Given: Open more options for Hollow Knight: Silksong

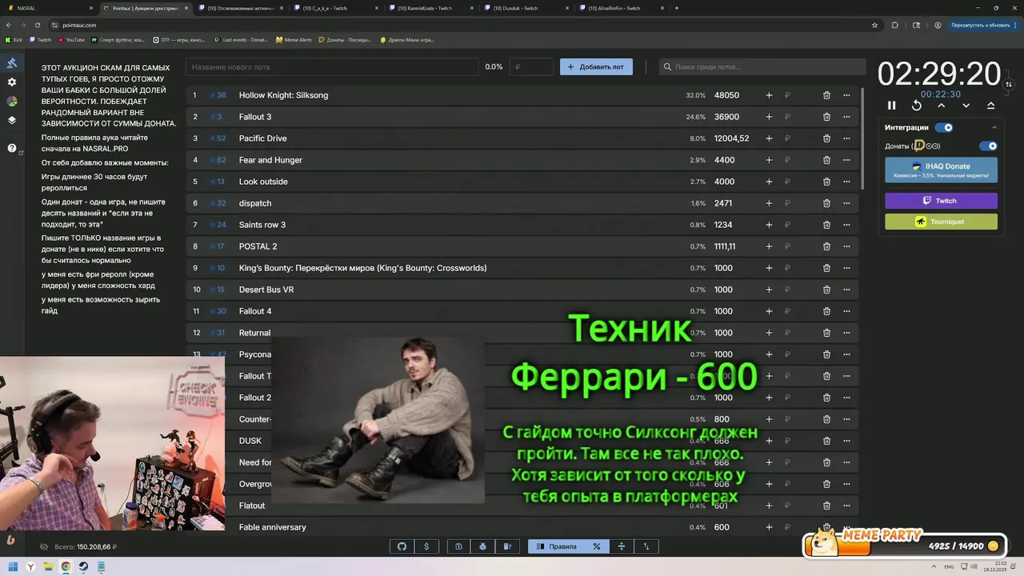Looking at the screenshot, I should pyautogui.click(x=846, y=95).
